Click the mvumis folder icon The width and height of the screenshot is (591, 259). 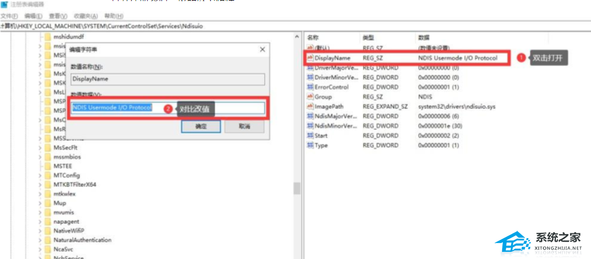pos(47,213)
